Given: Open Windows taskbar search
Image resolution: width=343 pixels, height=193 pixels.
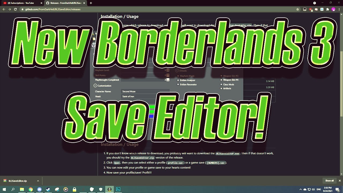Looking at the screenshot, I should [13, 189].
